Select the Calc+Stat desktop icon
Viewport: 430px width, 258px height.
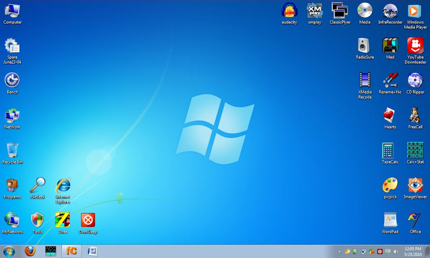[416, 154]
